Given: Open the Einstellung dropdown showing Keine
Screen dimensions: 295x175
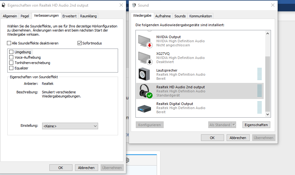Looking at the screenshot, I should click(x=70, y=126).
